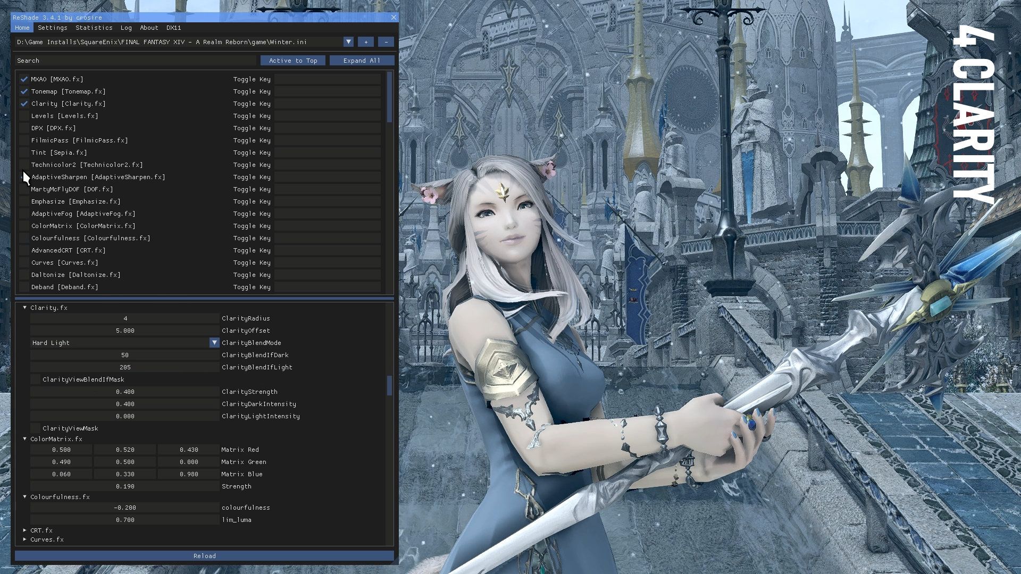Enable the MartyMcFlyDOF effect checkbox
This screenshot has width=1021, height=574.
(x=24, y=189)
